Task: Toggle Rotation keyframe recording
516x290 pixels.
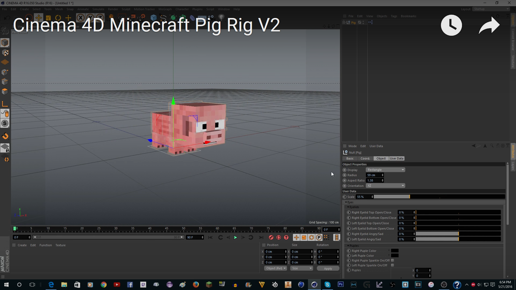Action: pyautogui.click(x=311, y=237)
